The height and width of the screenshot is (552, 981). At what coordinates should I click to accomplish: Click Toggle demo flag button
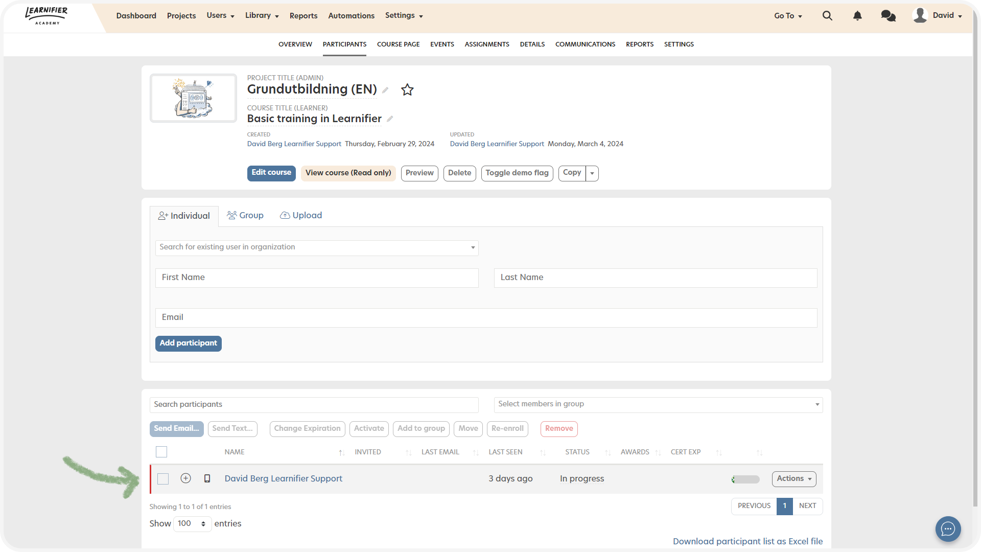pyautogui.click(x=517, y=173)
